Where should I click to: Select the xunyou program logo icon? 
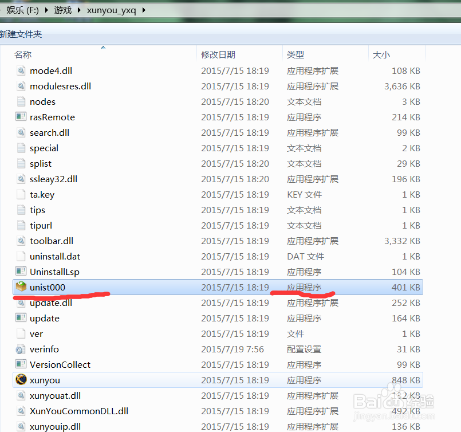(x=21, y=380)
